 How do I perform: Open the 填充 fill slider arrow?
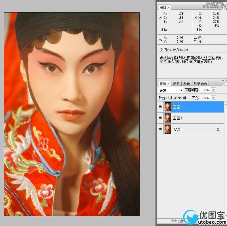pos(214,98)
